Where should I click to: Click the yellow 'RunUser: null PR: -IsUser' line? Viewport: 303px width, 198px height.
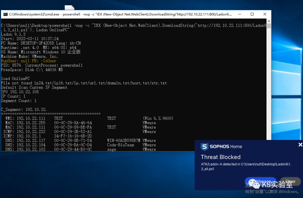click(29, 61)
